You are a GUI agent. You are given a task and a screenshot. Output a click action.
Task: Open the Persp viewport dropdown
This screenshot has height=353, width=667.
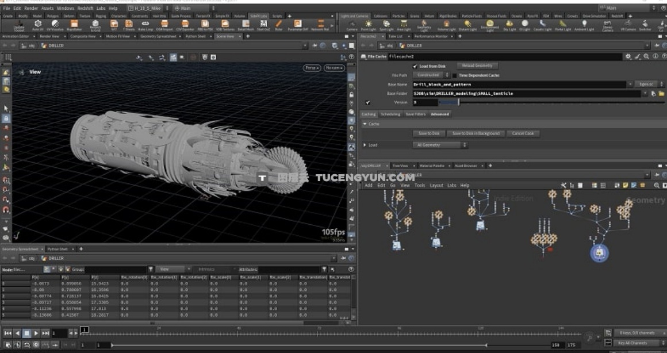(312, 68)
